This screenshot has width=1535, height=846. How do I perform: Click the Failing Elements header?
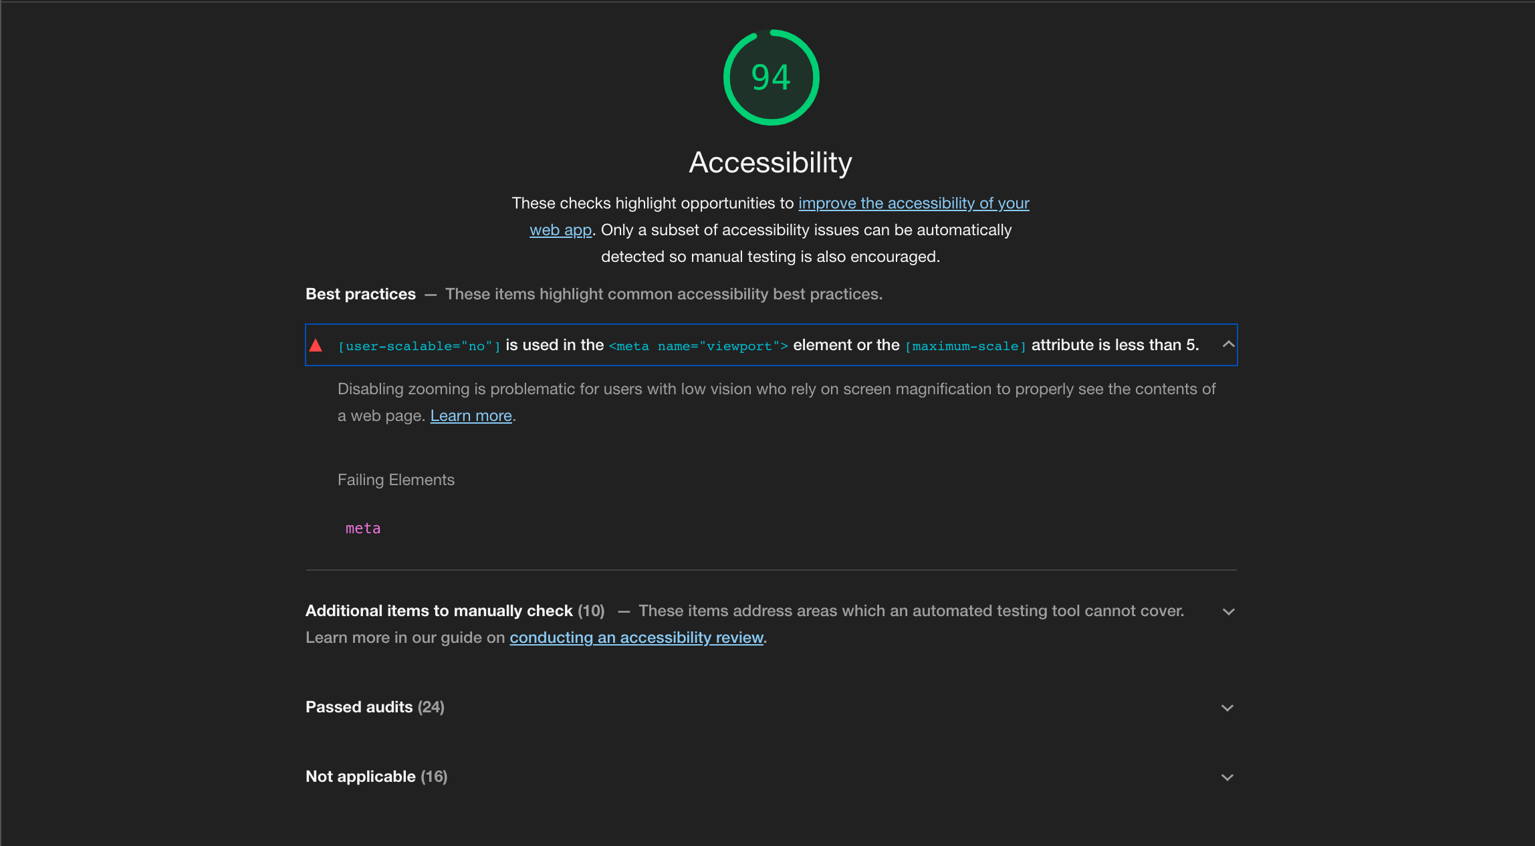click(396, 479)
